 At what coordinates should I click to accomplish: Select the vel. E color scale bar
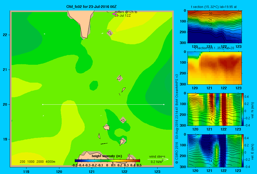tap(243, 151)
